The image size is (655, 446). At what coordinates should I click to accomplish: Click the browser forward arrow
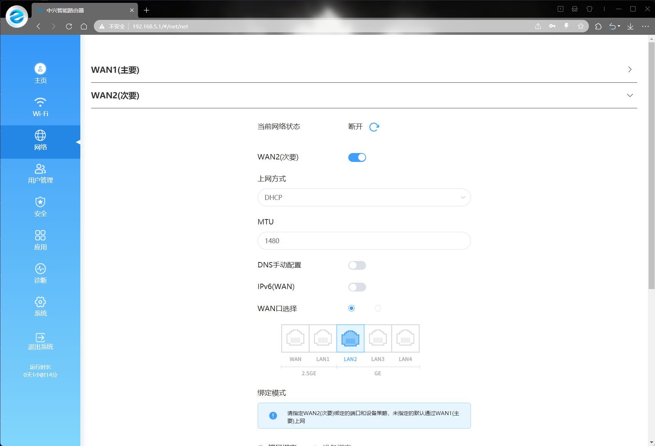(x=54, y=26)
